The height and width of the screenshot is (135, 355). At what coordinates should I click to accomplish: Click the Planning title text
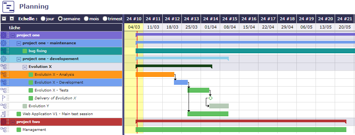34,6
